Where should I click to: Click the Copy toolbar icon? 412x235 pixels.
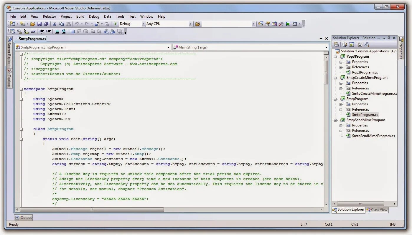click(61, 24)
